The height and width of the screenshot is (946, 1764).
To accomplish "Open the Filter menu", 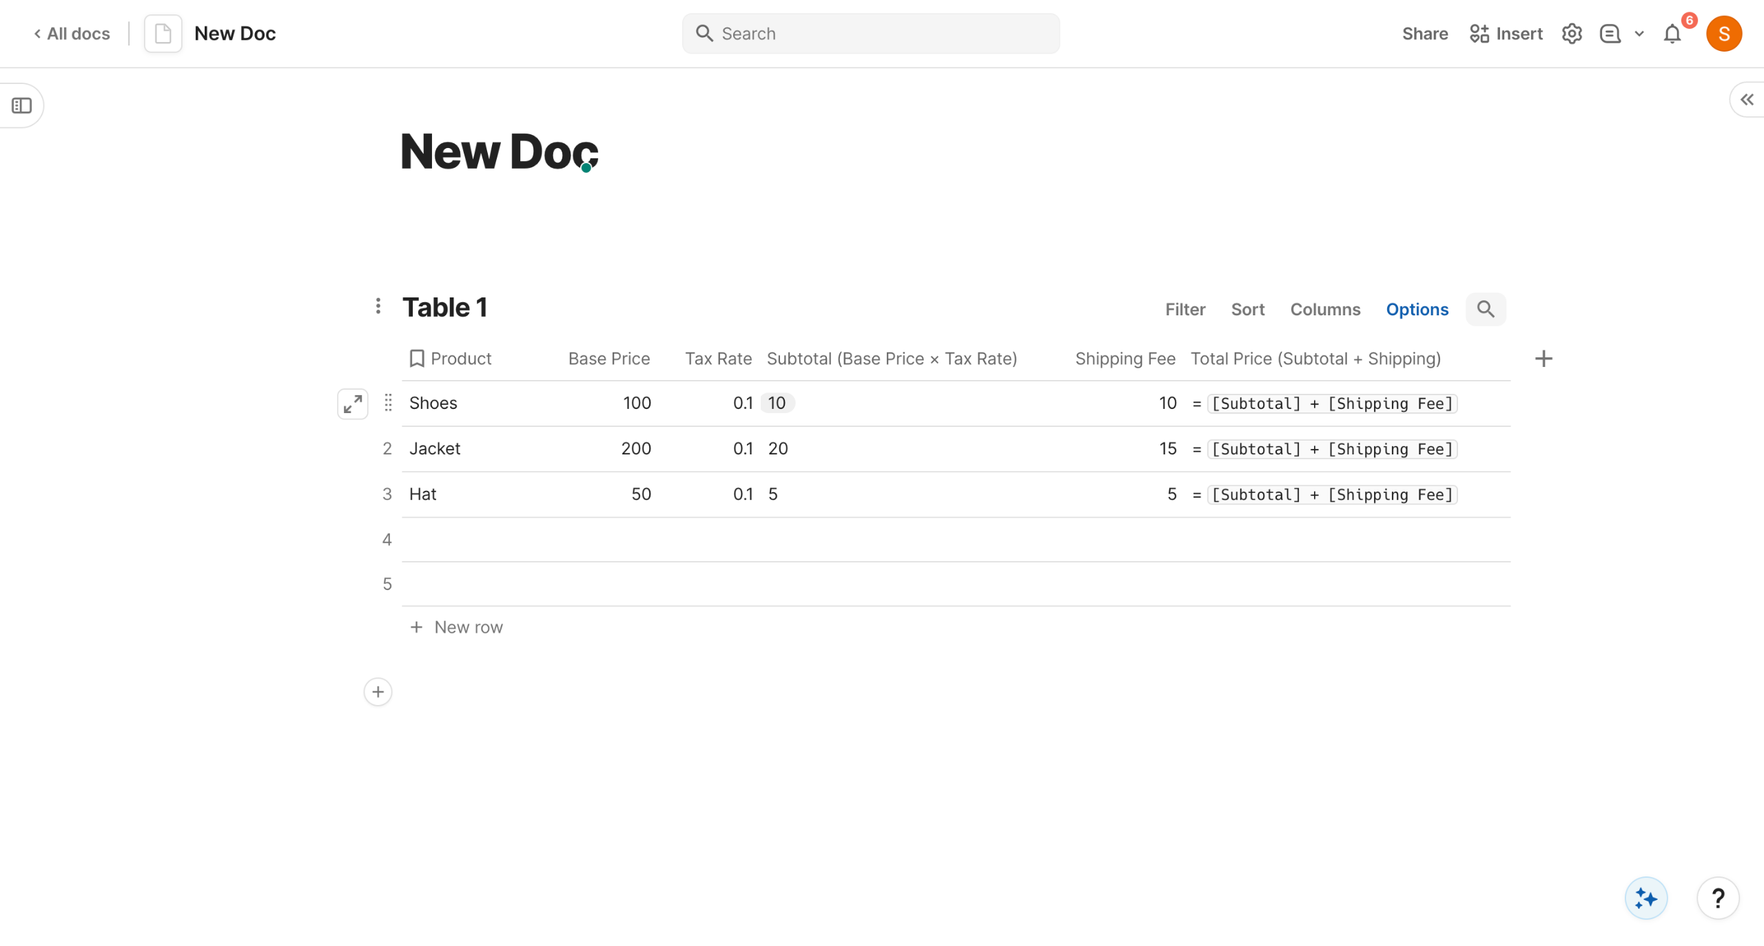I will [x=1185, y=309].
